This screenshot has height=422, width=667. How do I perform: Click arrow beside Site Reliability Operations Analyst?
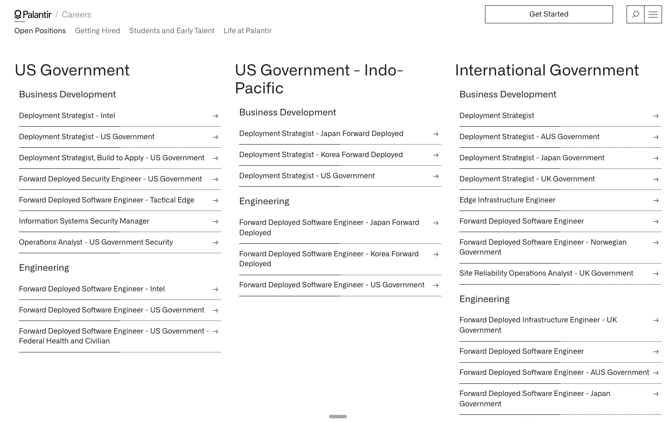(x=656, y=273)
